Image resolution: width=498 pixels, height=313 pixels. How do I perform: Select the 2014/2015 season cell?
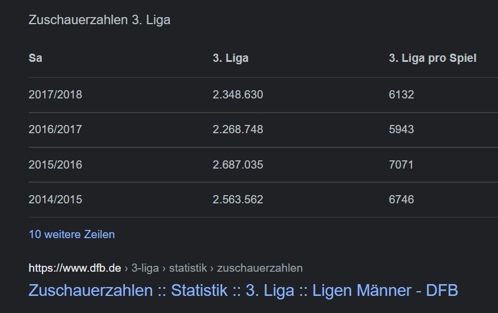coord(55,200)
